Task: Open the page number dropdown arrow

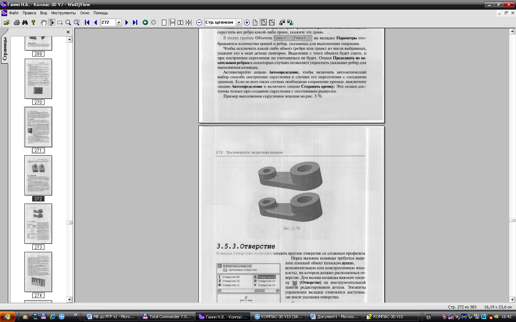Action: (119, 23)
